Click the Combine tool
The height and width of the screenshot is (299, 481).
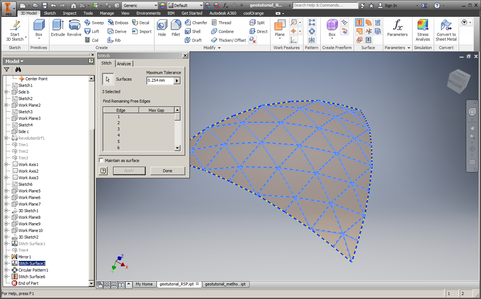click(x=223, y=31)
